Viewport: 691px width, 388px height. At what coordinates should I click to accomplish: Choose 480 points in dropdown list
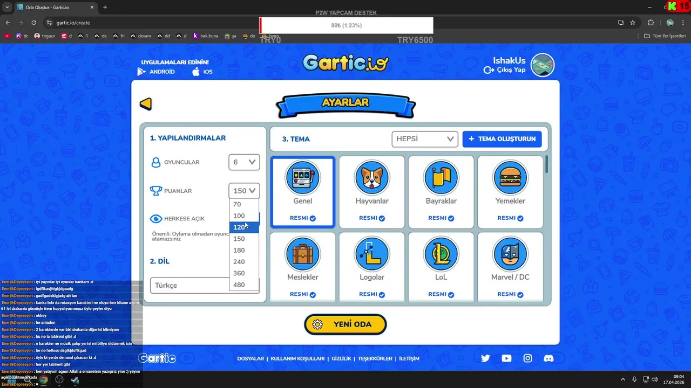(x=244, y=285)
